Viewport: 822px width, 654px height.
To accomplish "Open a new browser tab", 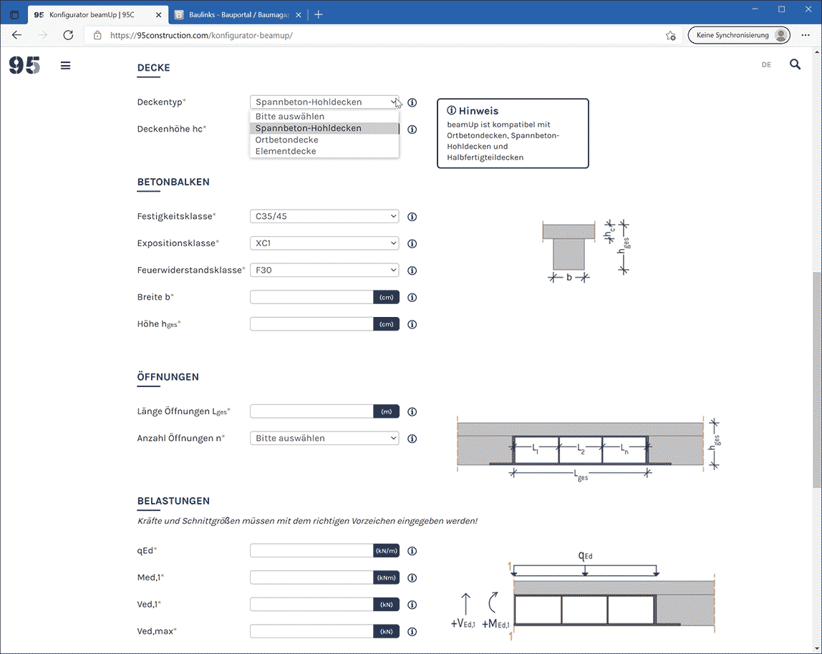I will point(318,15).
